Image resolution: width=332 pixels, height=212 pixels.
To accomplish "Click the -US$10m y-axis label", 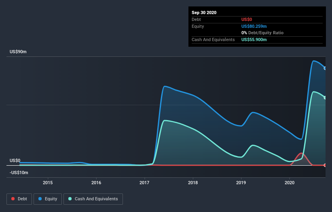I will tap(19, 173).
